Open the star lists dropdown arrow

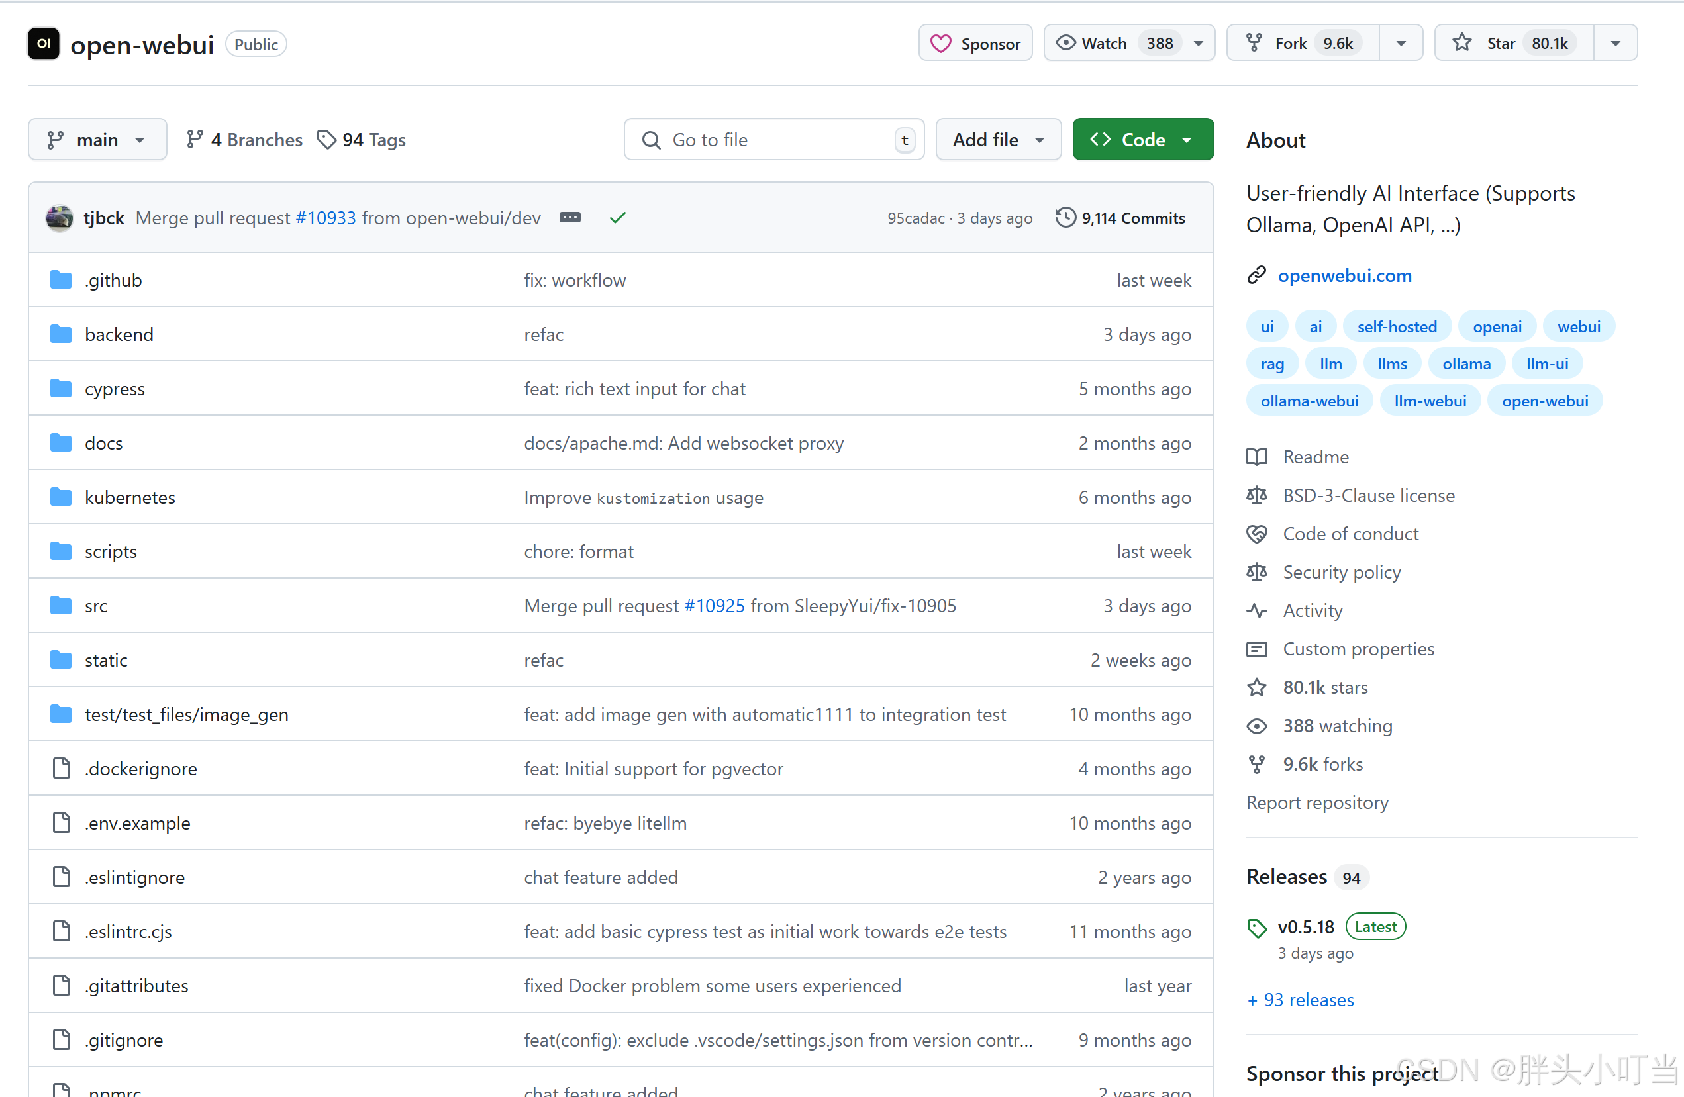click(1615, 44)
